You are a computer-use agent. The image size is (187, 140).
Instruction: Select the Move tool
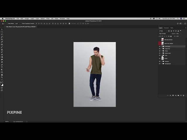pyautogui.click(x=2, y=29)
